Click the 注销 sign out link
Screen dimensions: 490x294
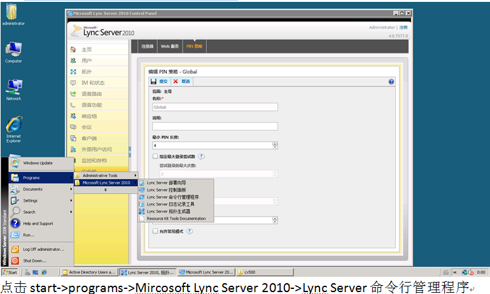(403, 27)
